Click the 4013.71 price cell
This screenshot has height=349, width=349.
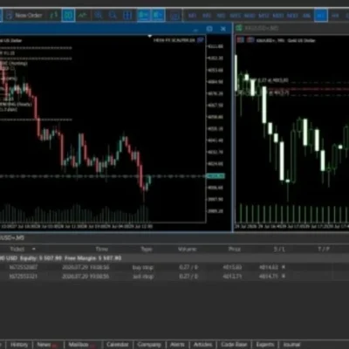232,276
